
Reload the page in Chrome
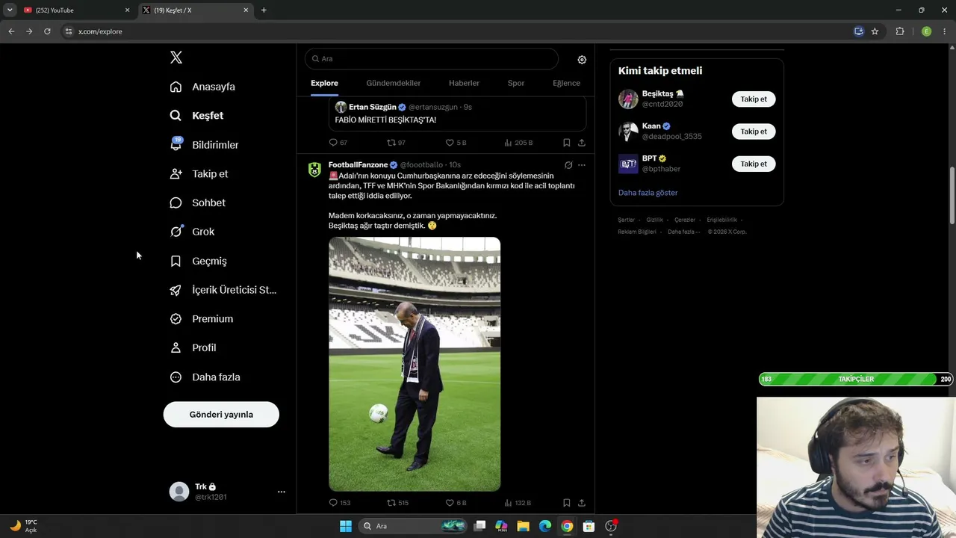47,31
